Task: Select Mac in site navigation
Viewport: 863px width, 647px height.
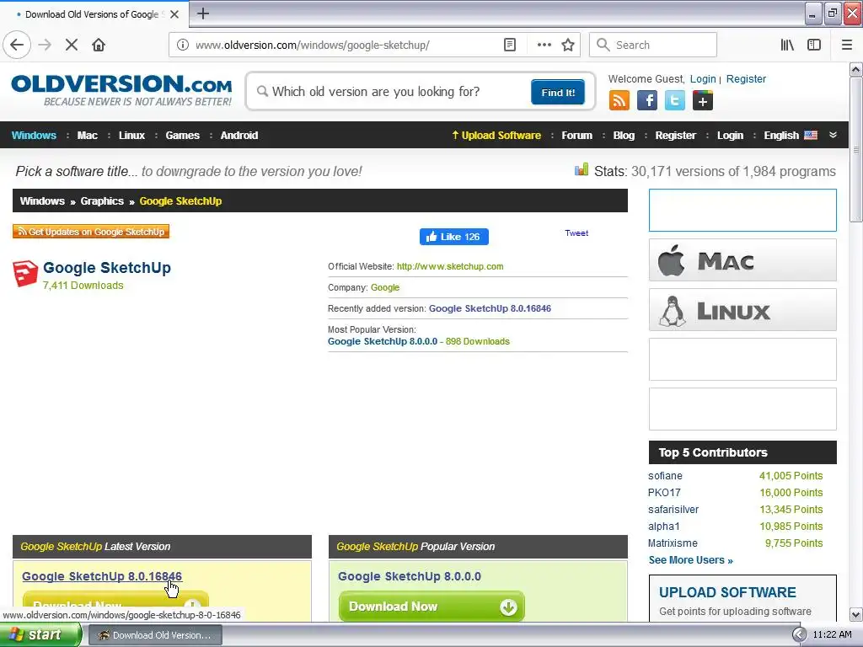Action: (x=87, y=136)
